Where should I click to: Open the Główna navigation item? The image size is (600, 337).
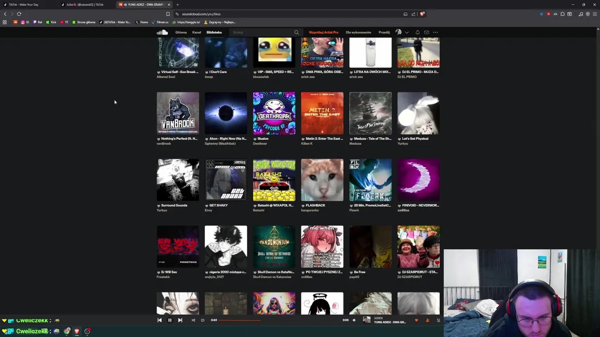coord(181,32)
